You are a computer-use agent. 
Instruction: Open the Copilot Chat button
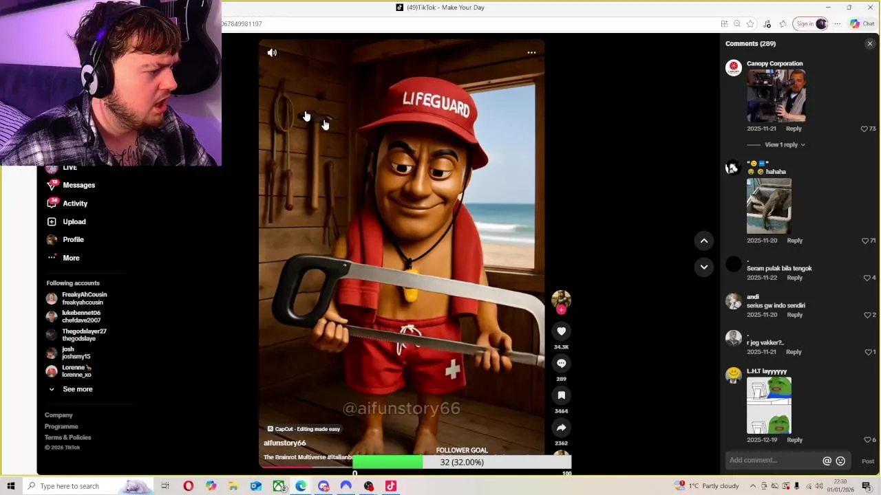(862, 24)
